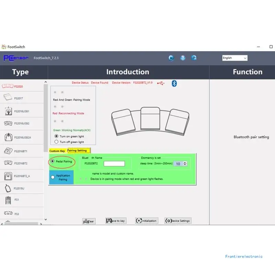The height and width of the screenshot is (275, 275).
Task: Click the blue play icon in header
Action: pos(171,58)
